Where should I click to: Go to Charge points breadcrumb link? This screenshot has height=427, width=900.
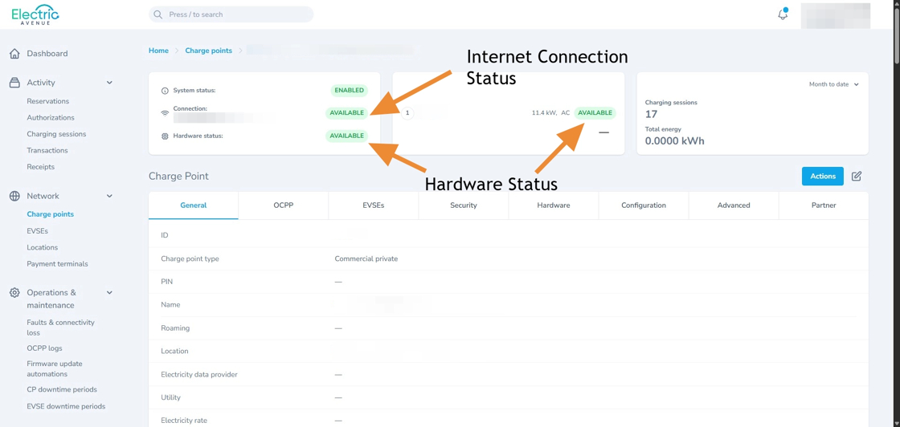(x=208, y=51)
